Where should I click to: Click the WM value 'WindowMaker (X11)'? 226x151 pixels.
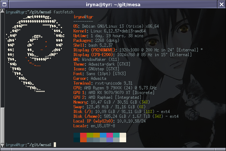coord(101,59)
